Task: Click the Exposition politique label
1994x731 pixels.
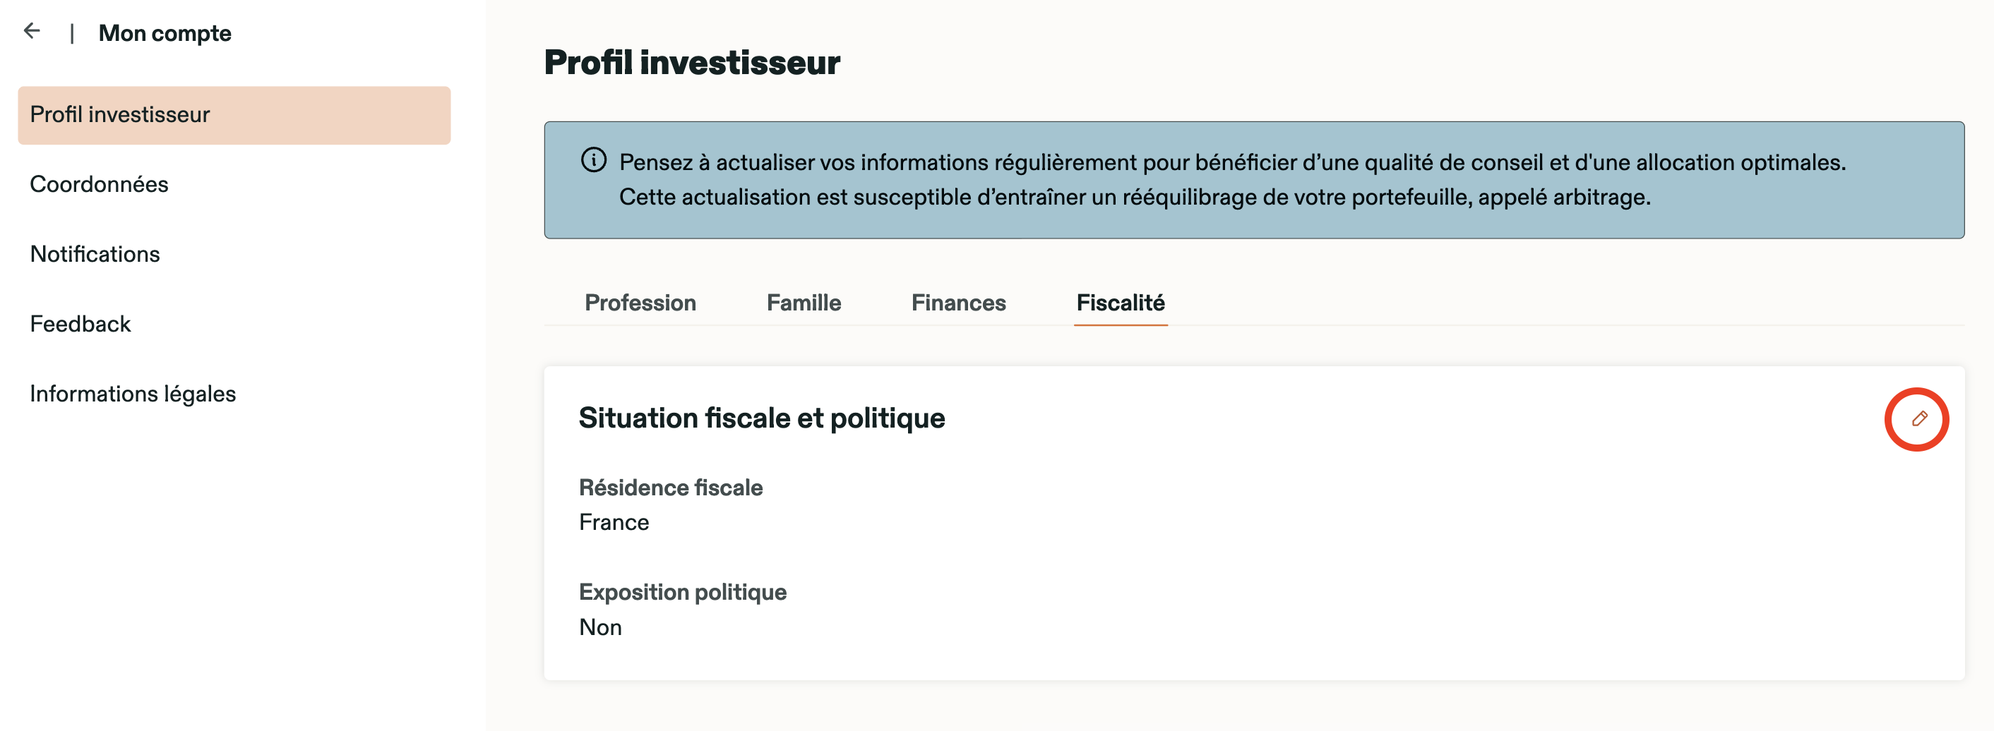Action: pos(683,592)
